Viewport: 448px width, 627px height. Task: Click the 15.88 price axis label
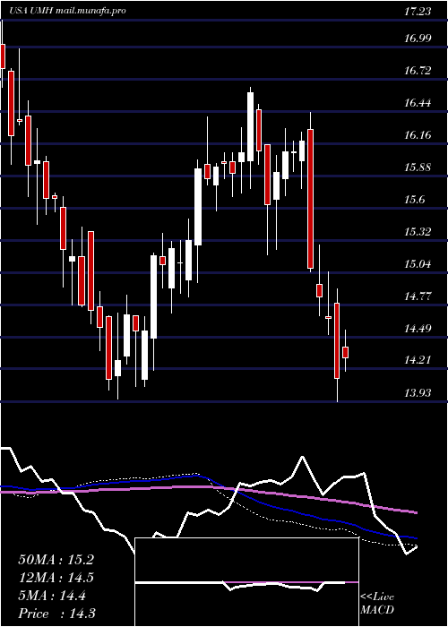[x=418, y=167]
